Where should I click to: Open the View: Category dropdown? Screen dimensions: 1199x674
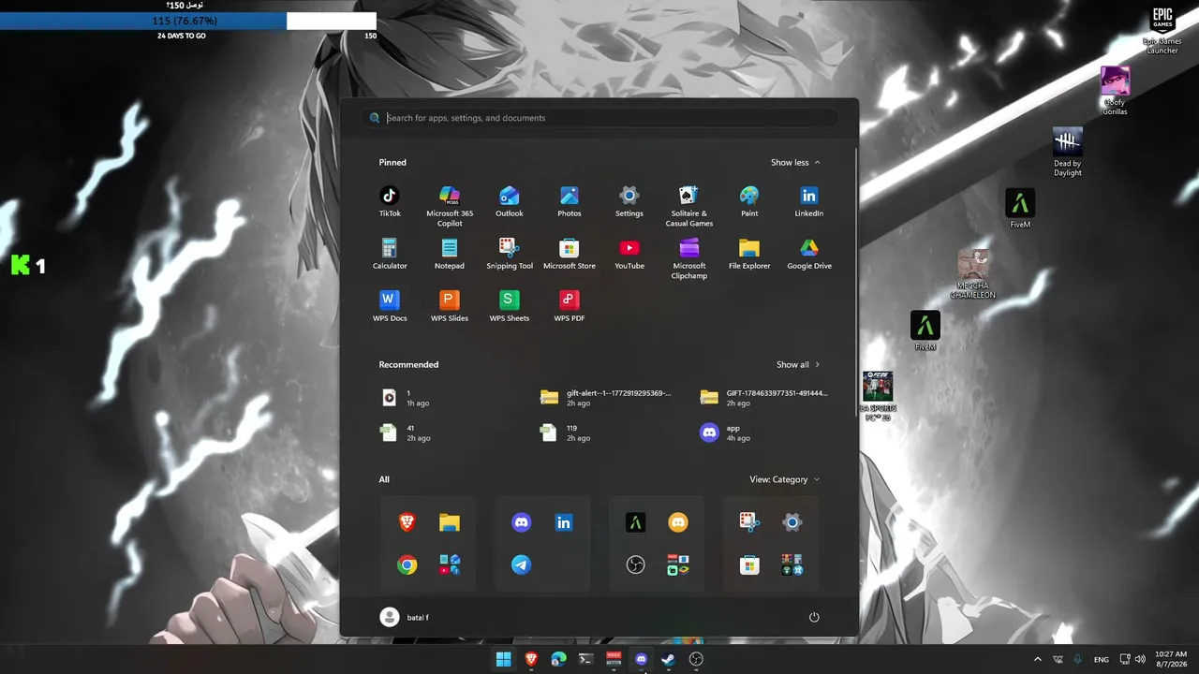tap(785, 479)
